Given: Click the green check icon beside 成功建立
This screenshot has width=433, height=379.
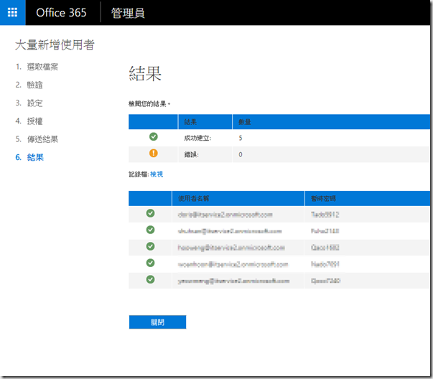Looking at the screenshot, I should coord(153,136).
